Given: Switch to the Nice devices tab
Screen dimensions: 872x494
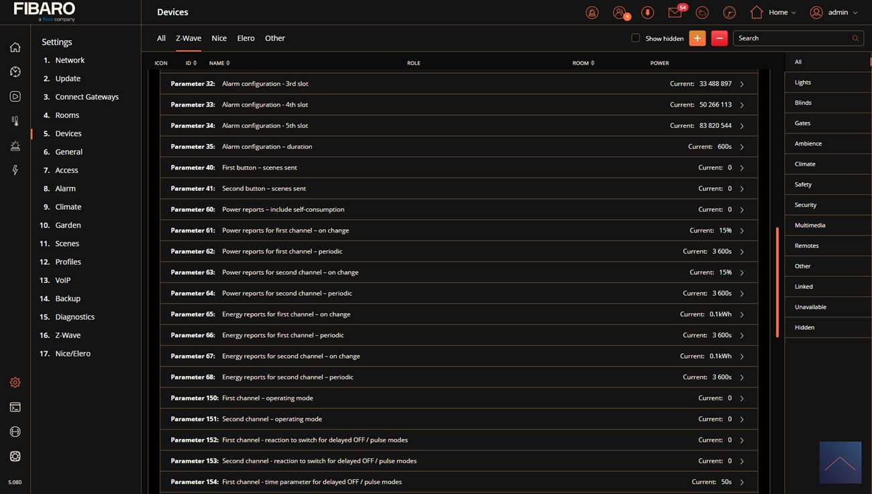Looking at the screenshot, I should pyautogui.click(x=219, y=38).
